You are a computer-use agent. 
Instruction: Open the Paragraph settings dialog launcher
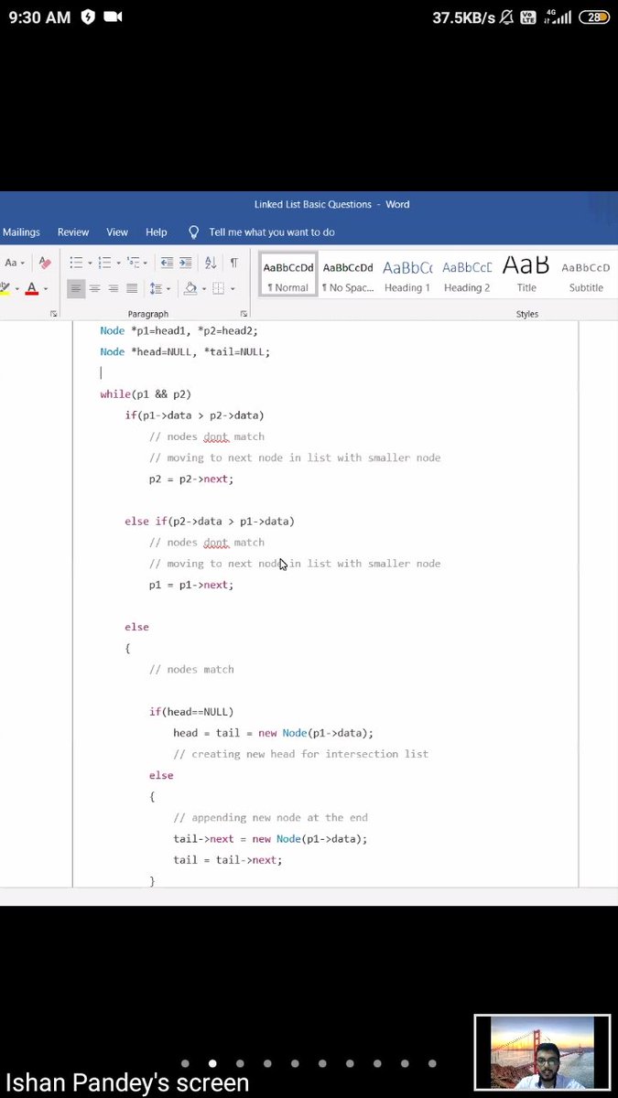pyautogui.click(x=244, y=314)
